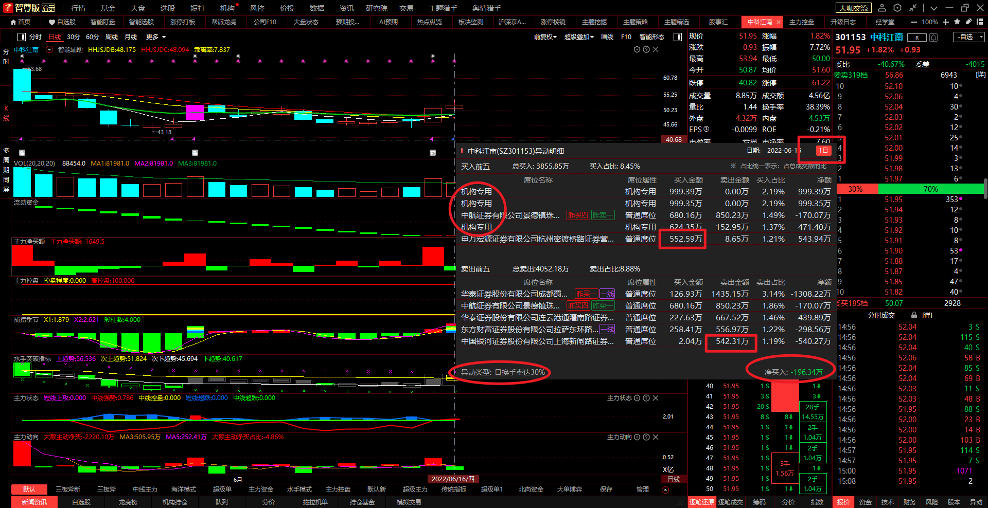Toggle right panel icon after 智能形态

[x=678, y=37]
